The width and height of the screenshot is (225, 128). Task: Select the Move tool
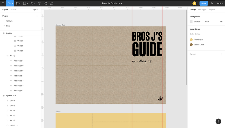(x=9, y=3)
